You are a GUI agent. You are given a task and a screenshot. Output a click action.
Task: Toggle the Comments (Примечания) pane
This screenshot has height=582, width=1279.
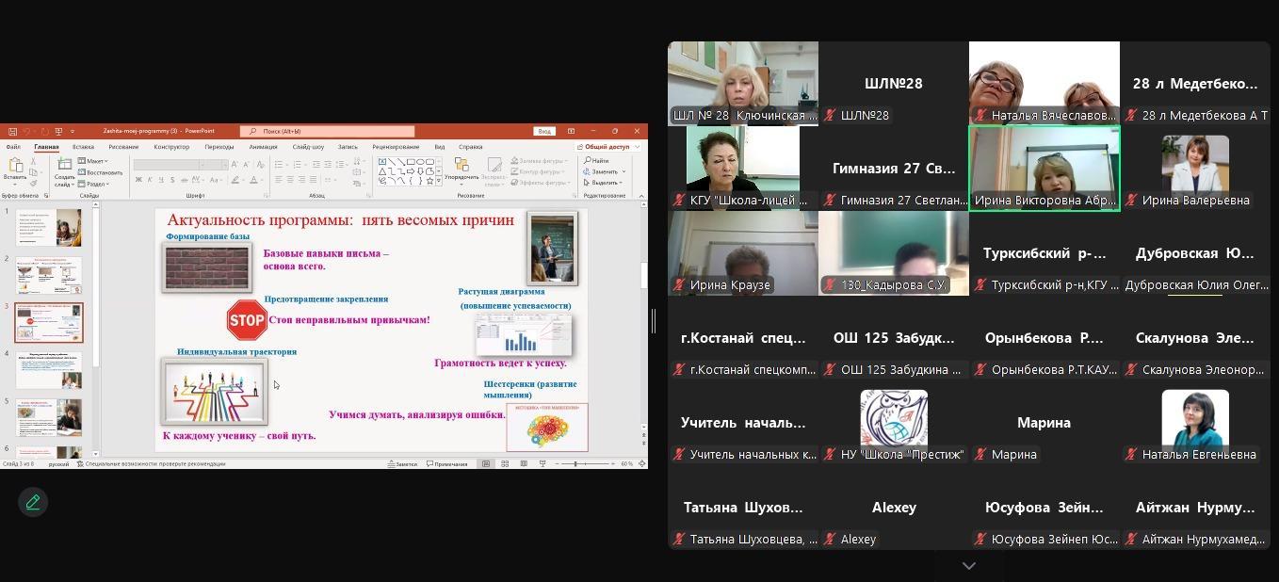tap(446, 463)
